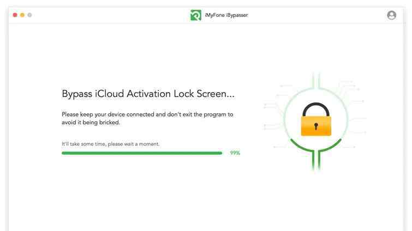Click the circuit lines left of the lock
This screenshot has width=412, height=231.
273,117
